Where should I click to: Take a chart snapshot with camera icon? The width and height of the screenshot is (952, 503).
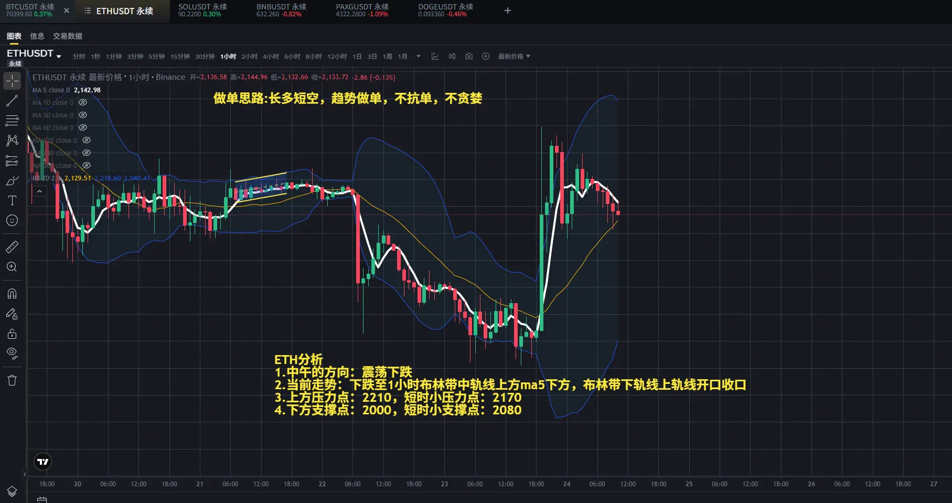(x=469, y=56)
